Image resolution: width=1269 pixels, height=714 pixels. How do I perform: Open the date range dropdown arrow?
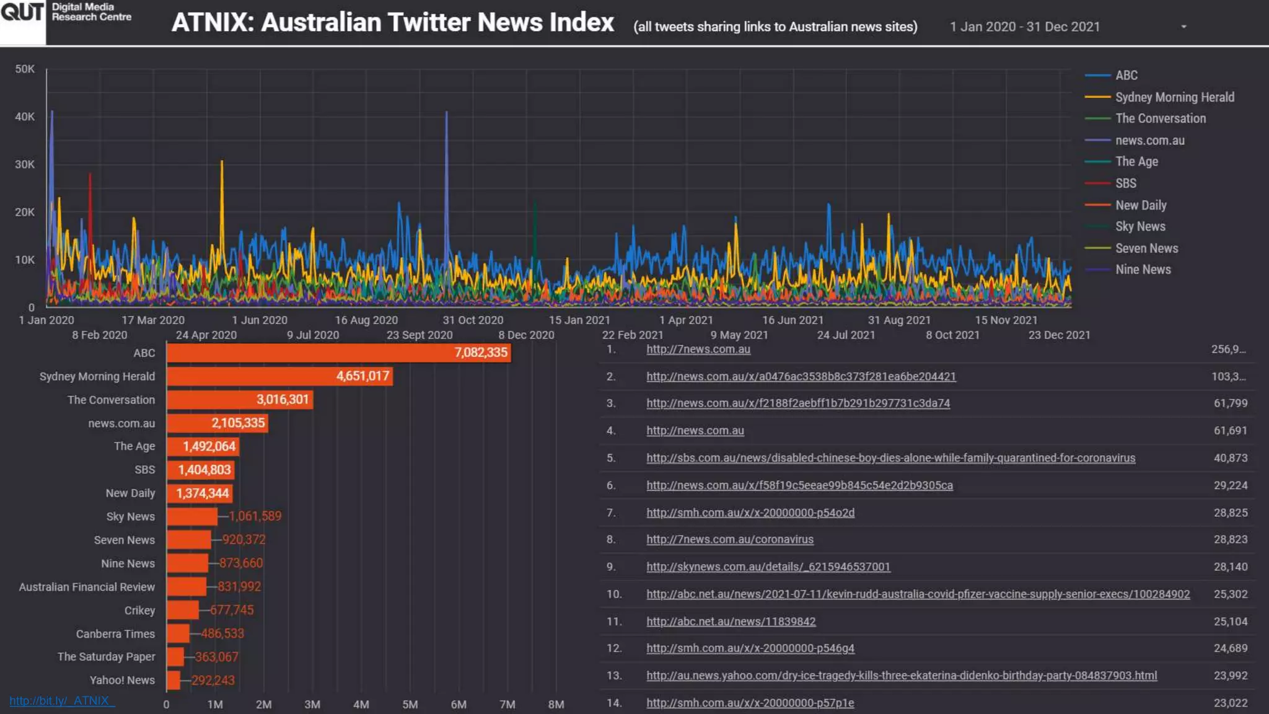(x=1183, y=27)
